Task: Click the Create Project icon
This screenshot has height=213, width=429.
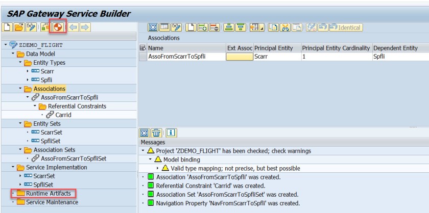Action: click(x=7, y=28)
